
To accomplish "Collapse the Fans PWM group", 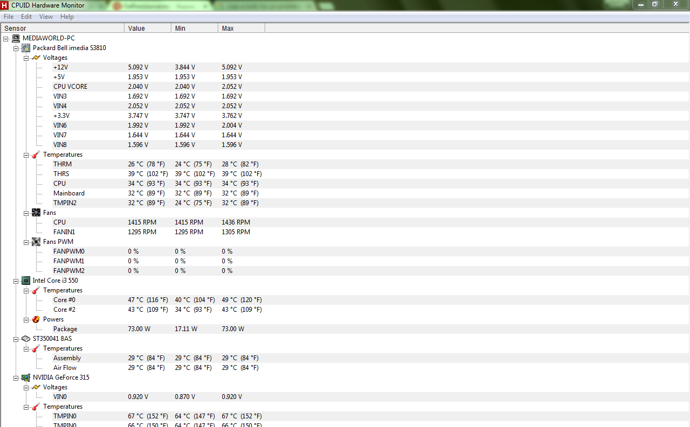I will (26, 242).
